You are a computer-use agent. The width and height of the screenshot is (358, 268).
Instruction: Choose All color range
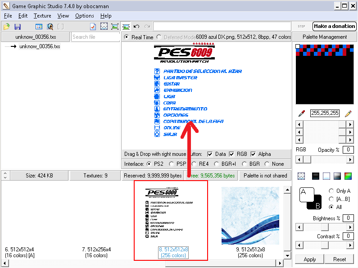[x=331, y=207]
